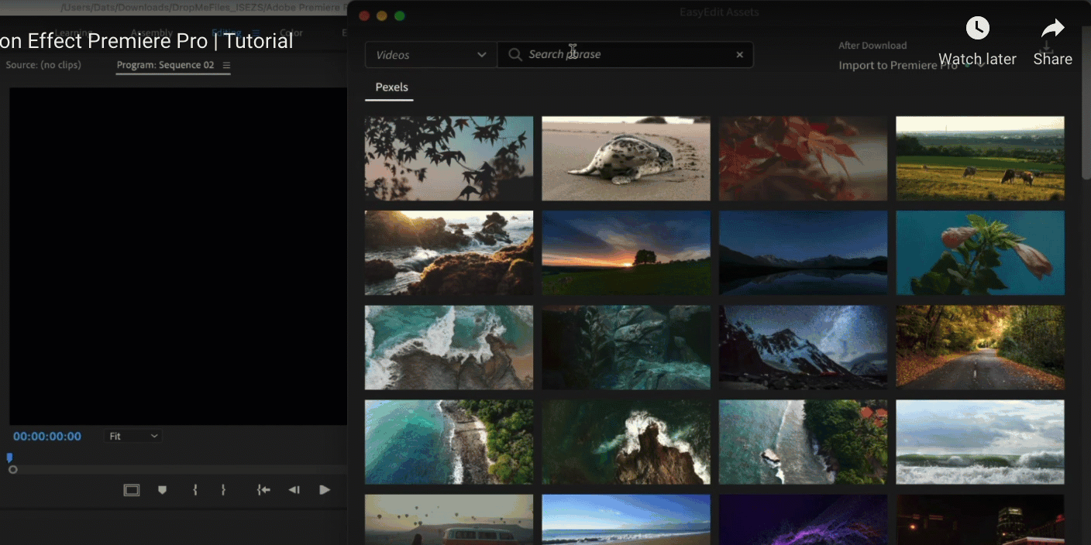Click the Step Back one frame icon

pyautogui.click(x=294, y=490)
